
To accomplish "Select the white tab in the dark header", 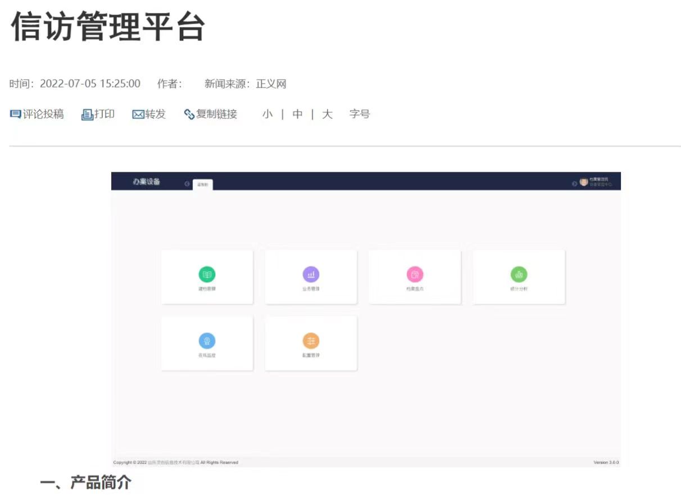I will coord(202,184).
